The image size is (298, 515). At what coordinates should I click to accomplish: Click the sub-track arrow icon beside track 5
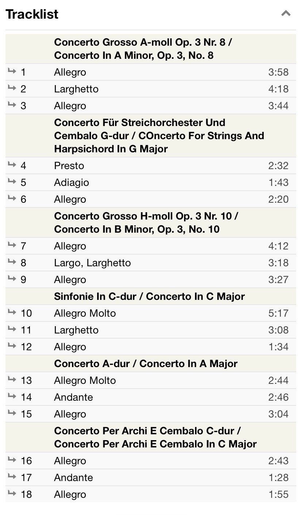(x=12, y=182)
